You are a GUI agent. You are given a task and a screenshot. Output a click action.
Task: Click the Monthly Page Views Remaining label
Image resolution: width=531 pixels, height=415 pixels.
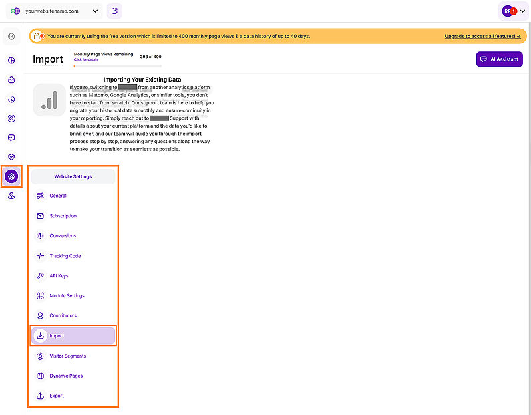(x=104, y=54)
